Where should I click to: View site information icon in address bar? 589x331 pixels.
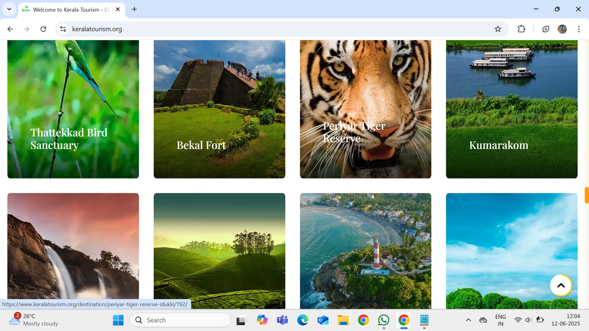tap(63, 29)
